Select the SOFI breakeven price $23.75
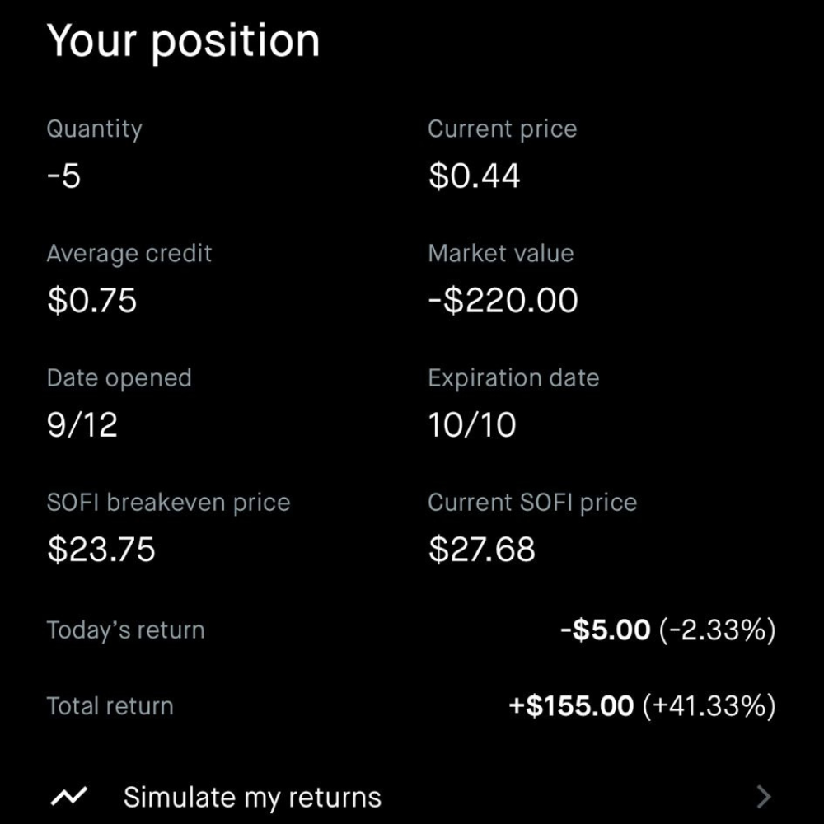Screen dimensions: 824x824 (x=101, y=550)
